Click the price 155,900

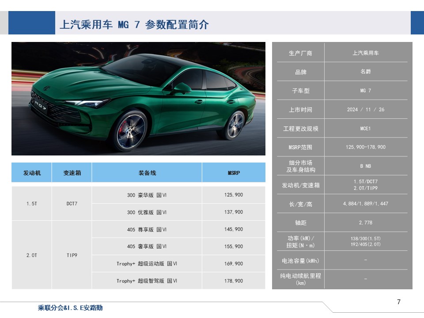234,246
